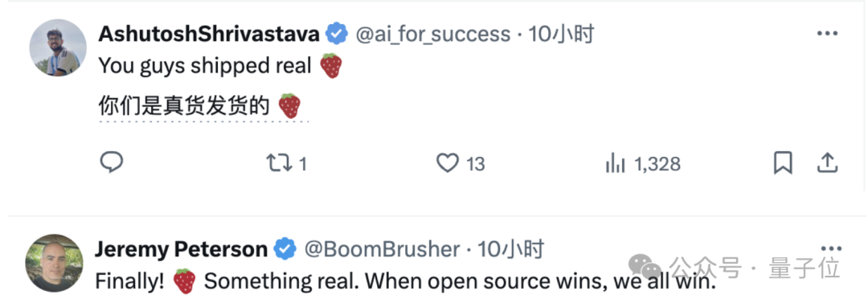Click the Jeremy Peterson display name
The height and width of the screenshot is (303, 868).
click(181, 249)
